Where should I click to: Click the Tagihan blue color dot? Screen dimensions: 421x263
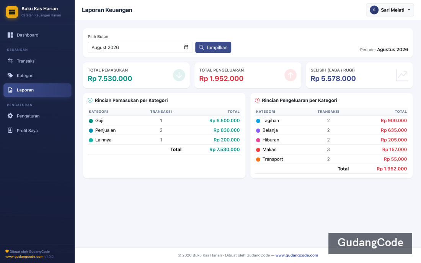[258, 121]
